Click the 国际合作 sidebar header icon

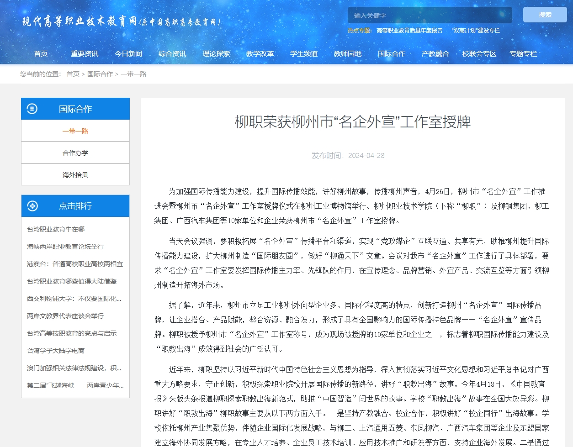point(32,109)
